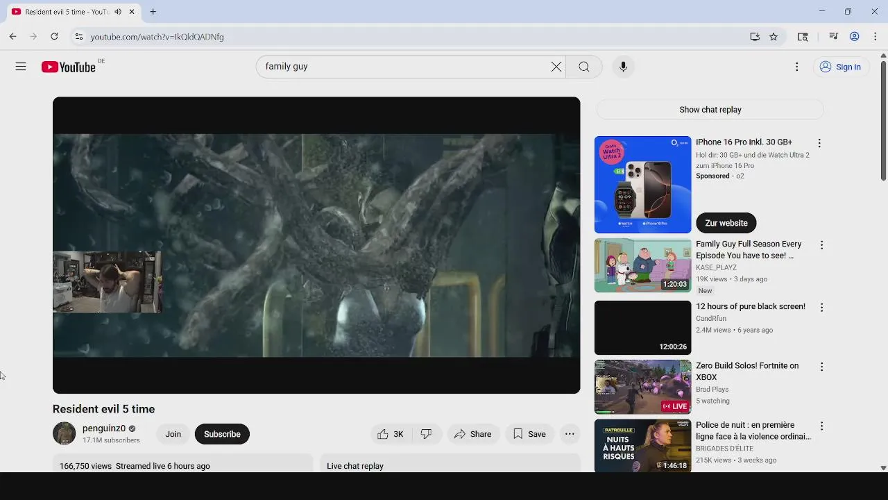888x500 pixels.
Task: Go back to the previous page
Action: tap(12, 37)
